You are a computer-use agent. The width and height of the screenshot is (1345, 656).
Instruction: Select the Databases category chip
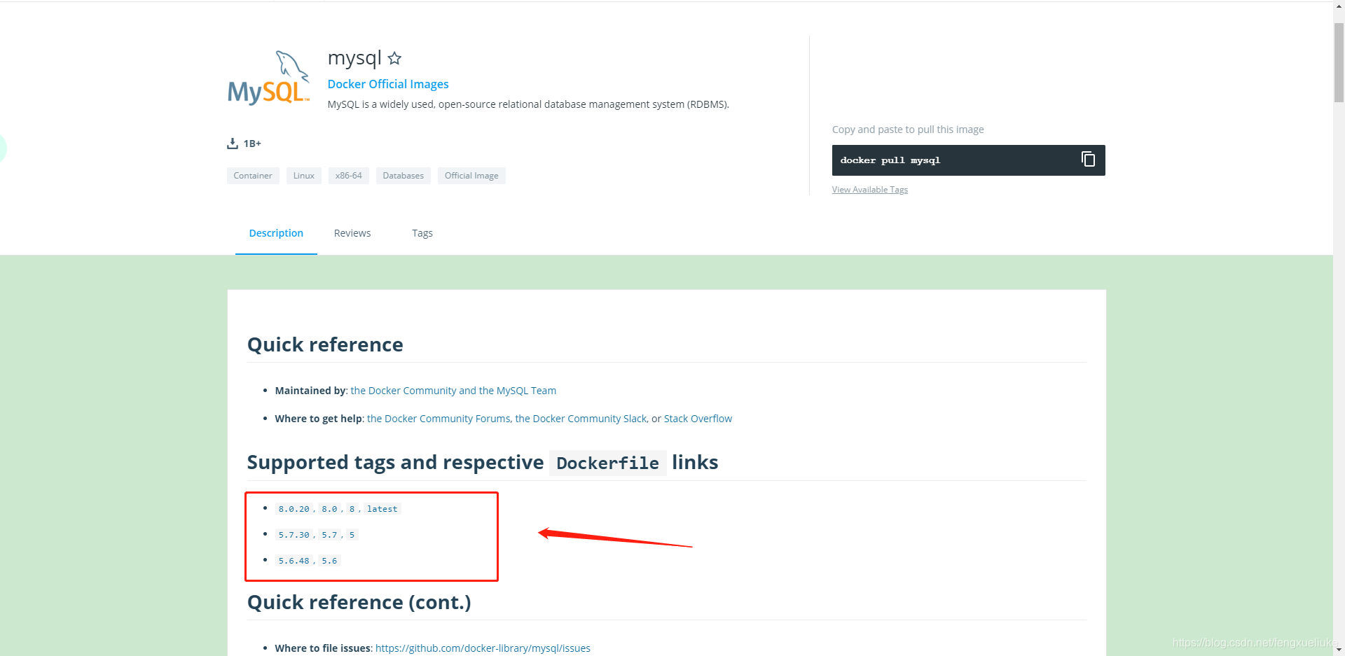(x=403, y=176)
